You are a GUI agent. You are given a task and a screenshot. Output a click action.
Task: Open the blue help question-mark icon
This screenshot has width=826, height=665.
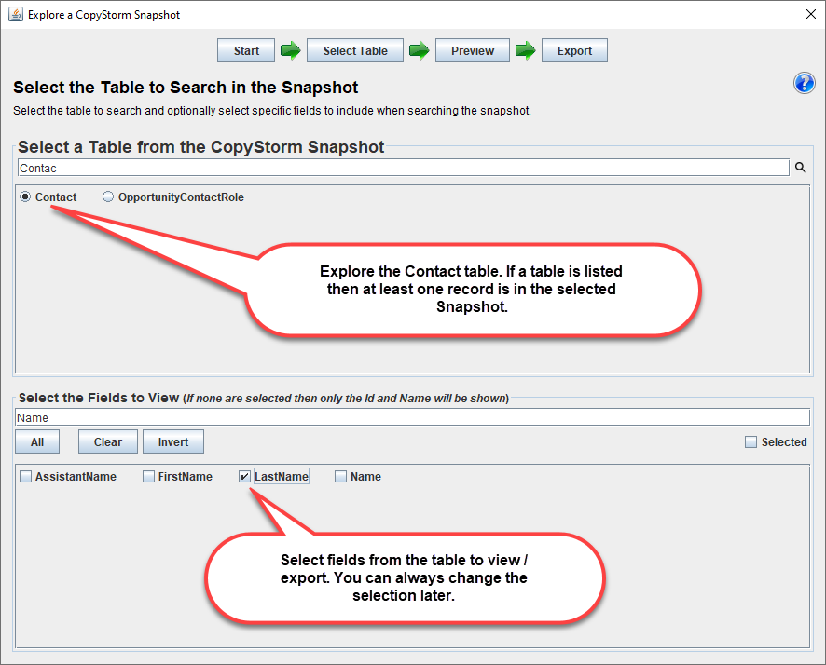pos(804,83)
